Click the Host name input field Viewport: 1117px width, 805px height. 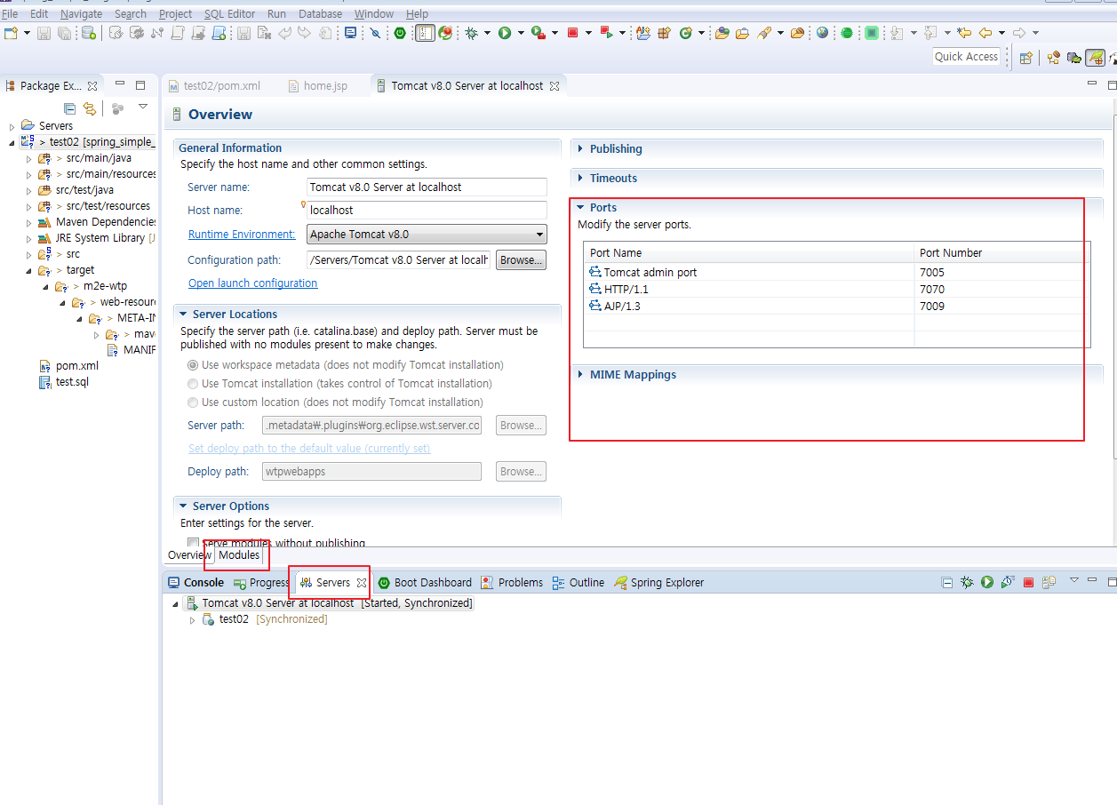pos(427,211)
